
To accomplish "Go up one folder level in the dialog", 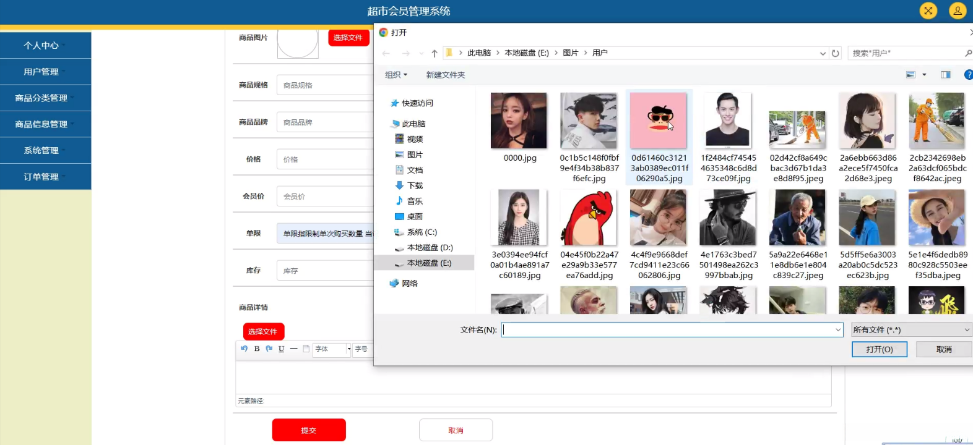I will coord(435,53).
